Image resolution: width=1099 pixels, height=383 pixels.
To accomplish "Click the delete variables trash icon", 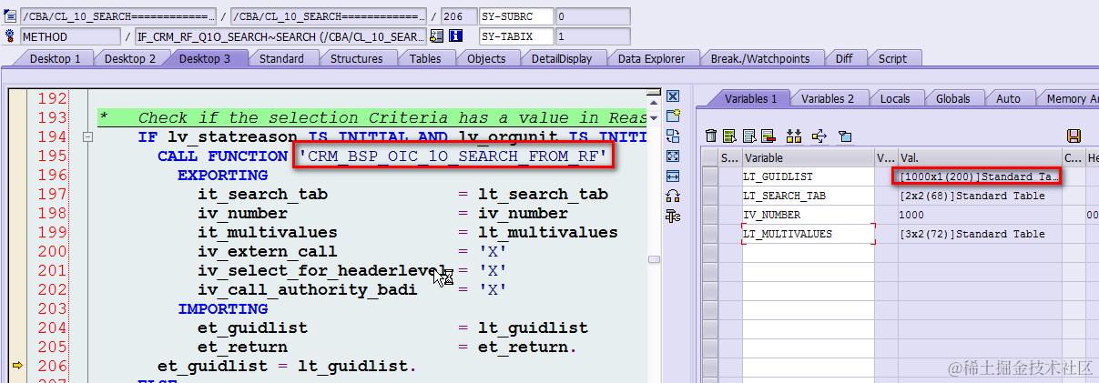I will coord(712,136).
